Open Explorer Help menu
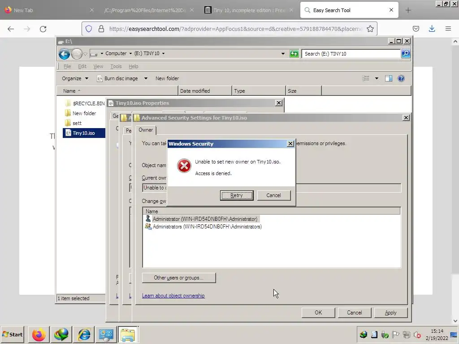Image resolution: width=459 pixels, height=344 pixels. (133, 66)
